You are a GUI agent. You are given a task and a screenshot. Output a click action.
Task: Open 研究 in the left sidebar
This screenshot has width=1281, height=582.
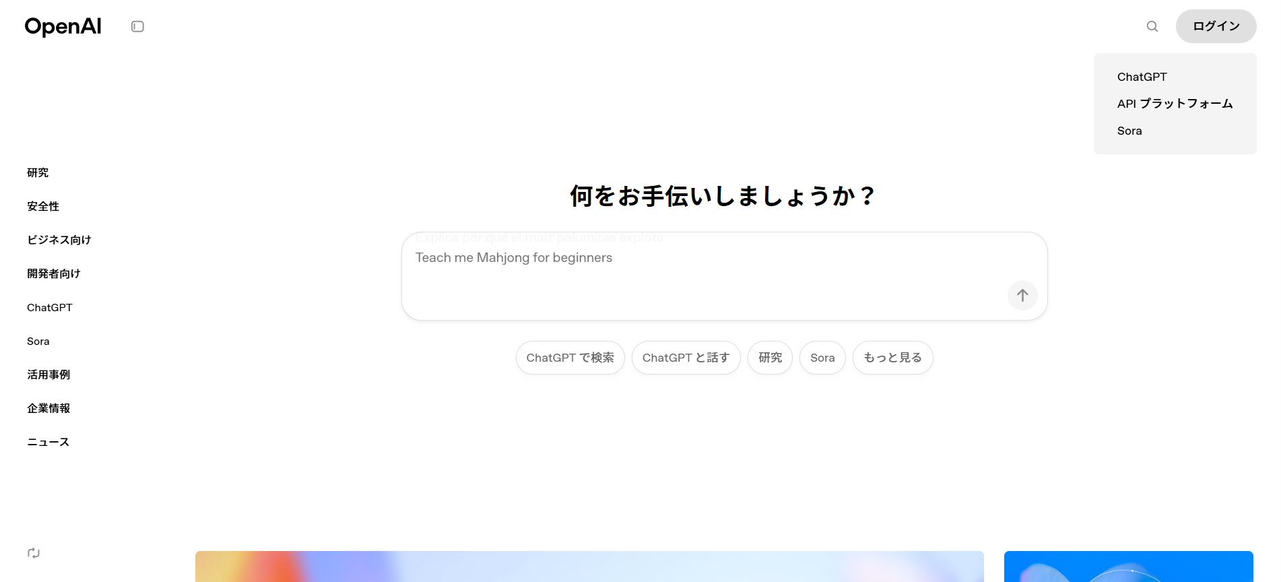pos(38,172)
